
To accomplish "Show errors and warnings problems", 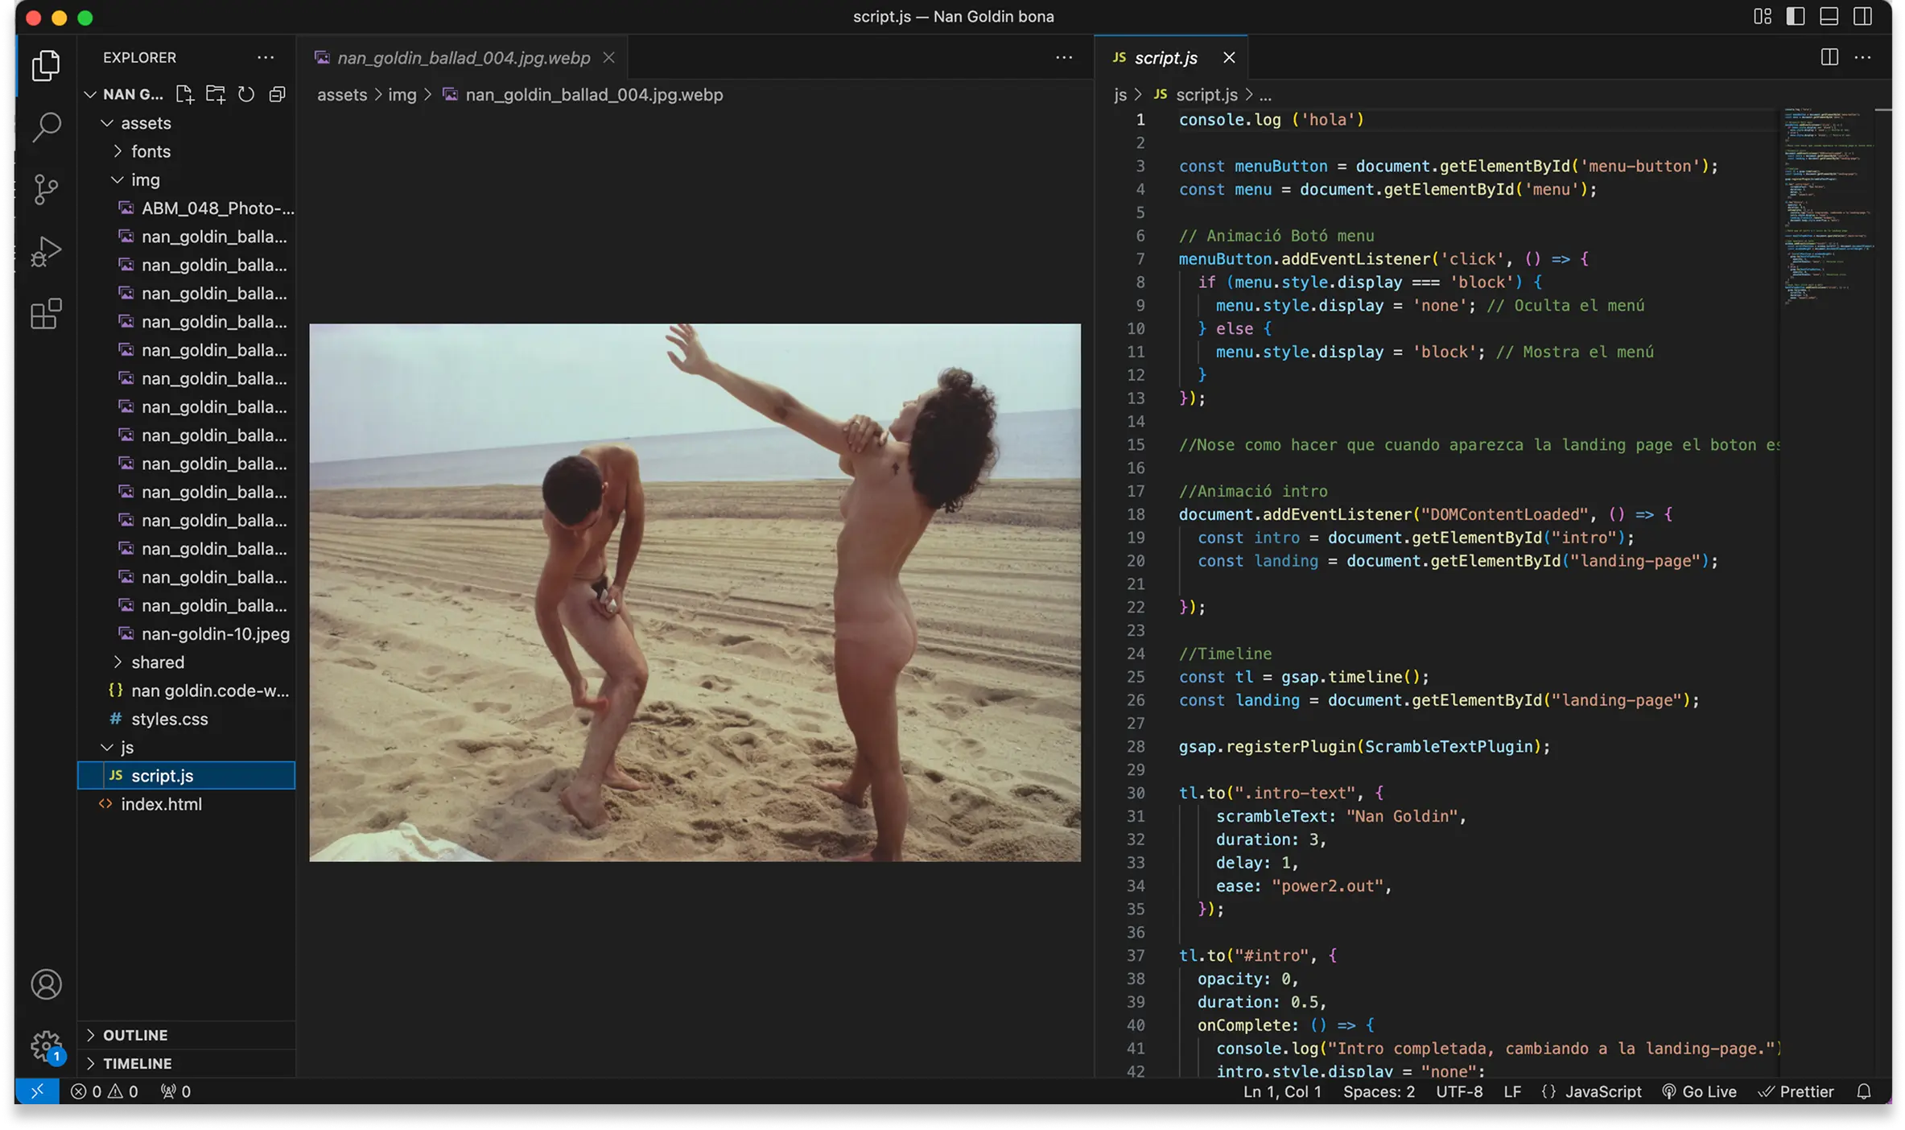I will point(105,1091).
